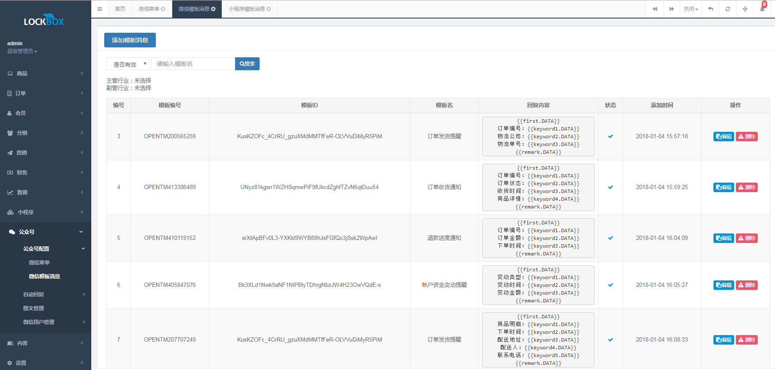Edit the template OPENTM200565259 row
This screenshot has height=370, width=775.
pyautogui.click(x=724, y=137)
